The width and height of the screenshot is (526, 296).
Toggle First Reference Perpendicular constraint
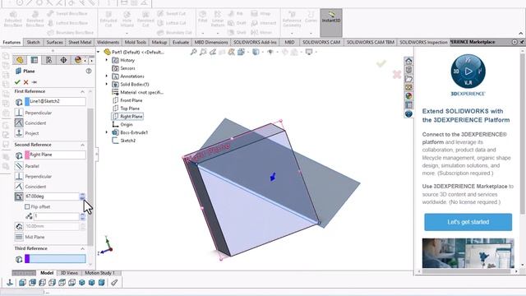19,113
